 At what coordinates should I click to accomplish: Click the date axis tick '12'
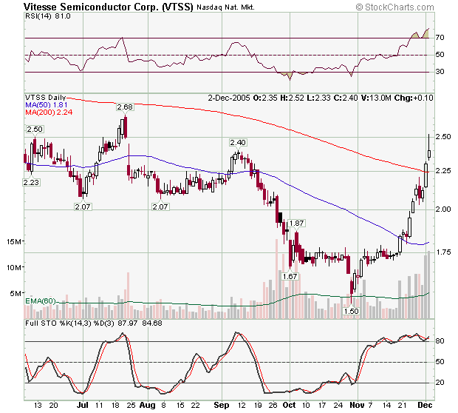[x=242, y=406]
